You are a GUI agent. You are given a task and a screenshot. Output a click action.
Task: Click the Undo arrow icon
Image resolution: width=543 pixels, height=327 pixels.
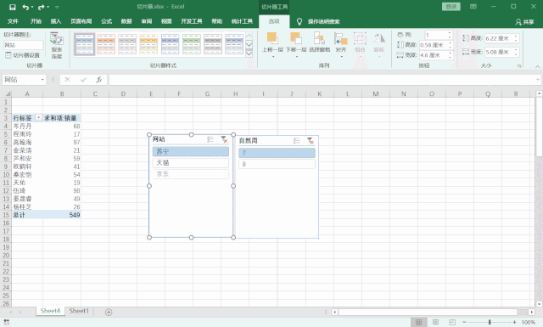click(25, 7)
